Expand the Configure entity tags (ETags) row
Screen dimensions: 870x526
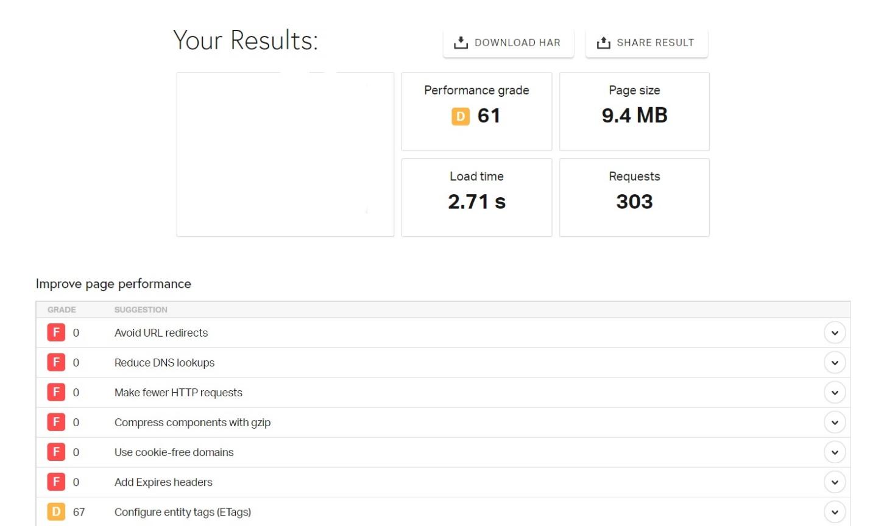(x=835, y=512)
